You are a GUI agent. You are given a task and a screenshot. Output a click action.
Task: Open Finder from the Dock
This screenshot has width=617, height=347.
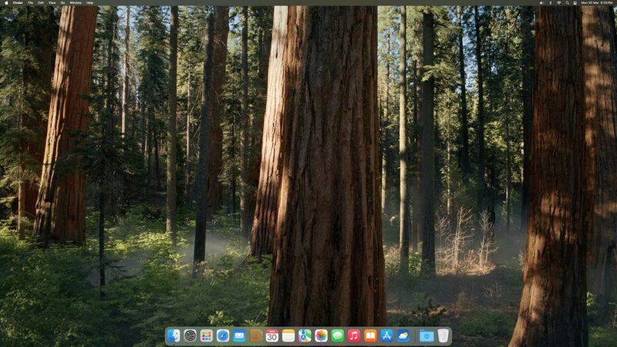pos(174,335)
